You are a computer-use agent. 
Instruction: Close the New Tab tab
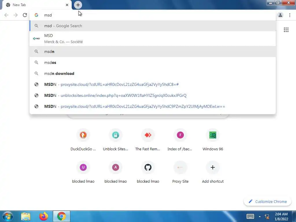67,5
